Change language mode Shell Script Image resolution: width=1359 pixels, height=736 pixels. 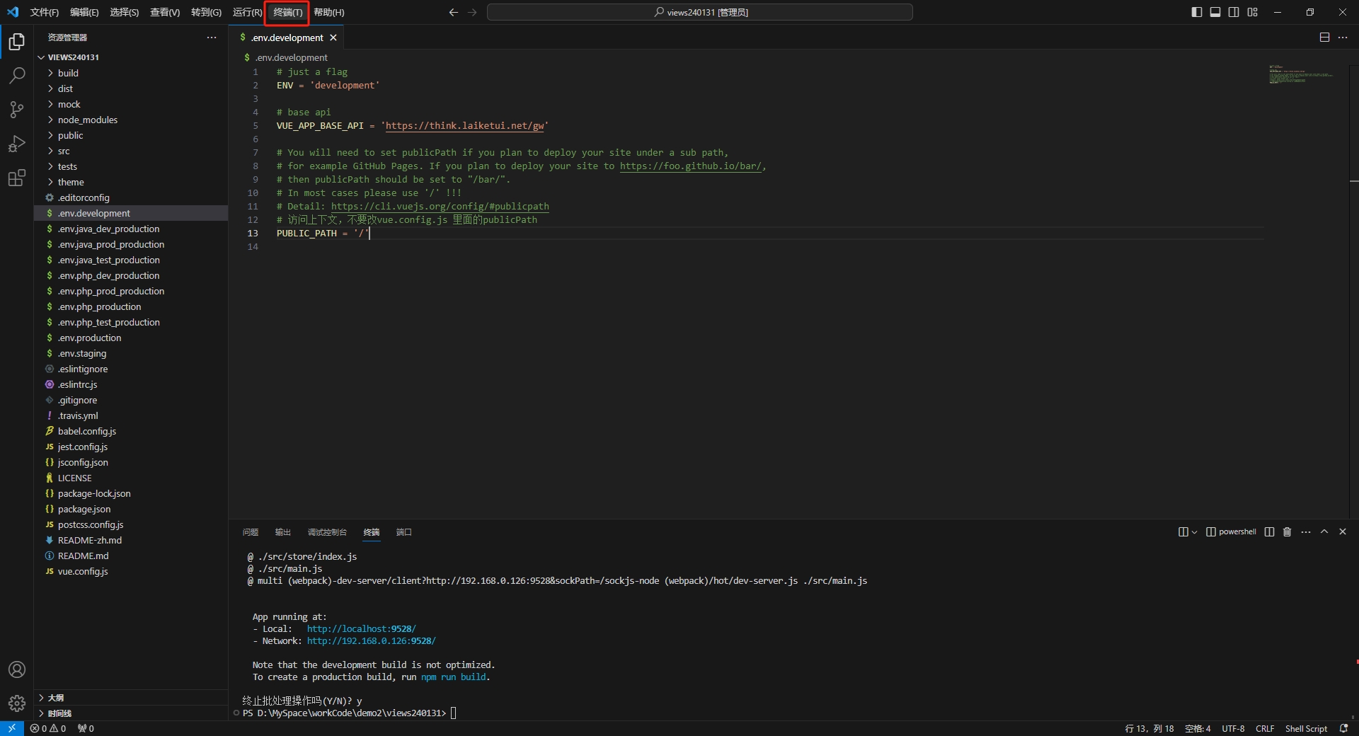click(x=1306, y=728)
